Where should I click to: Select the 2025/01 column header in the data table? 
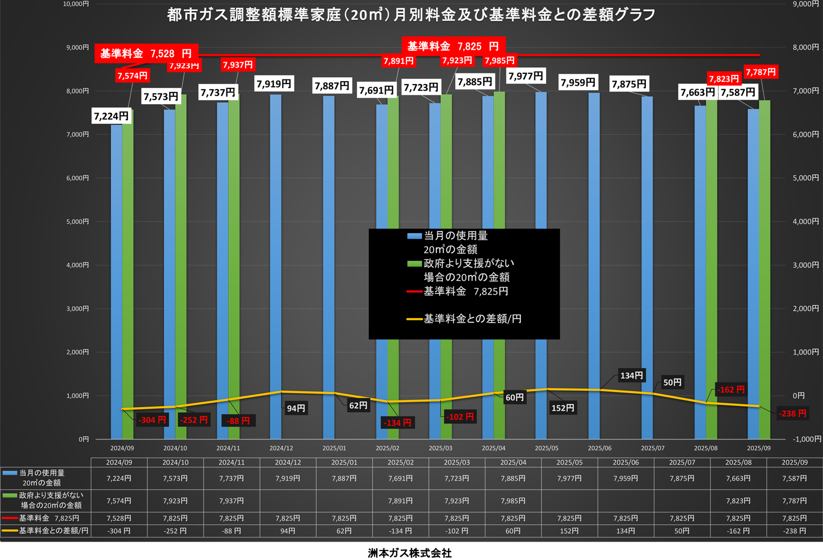tap(344, 463)
